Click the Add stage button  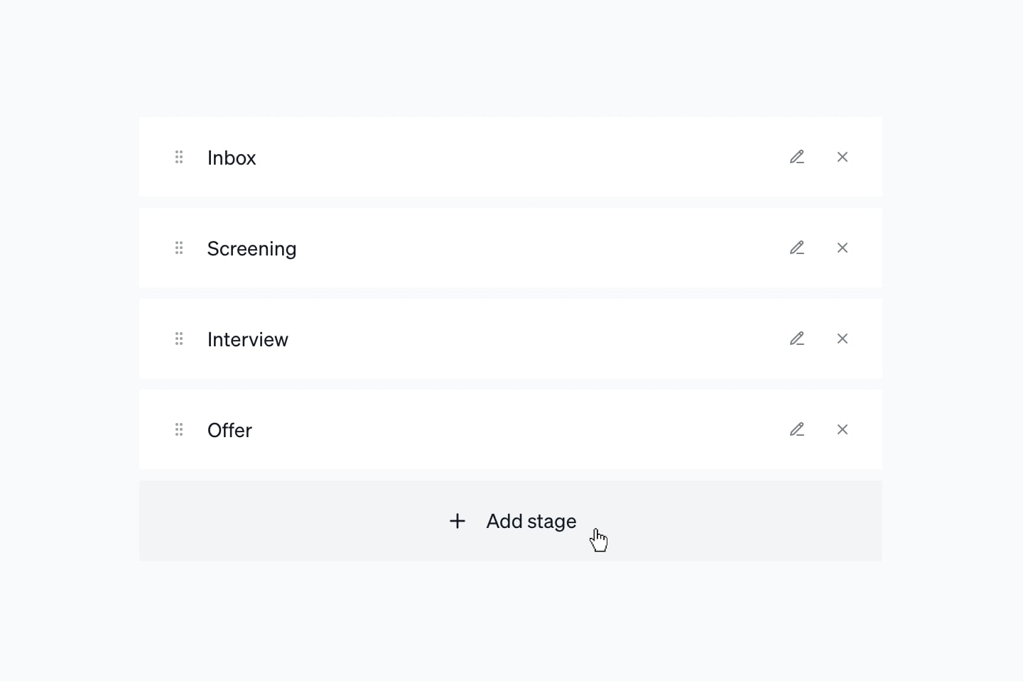click(510, 521)
